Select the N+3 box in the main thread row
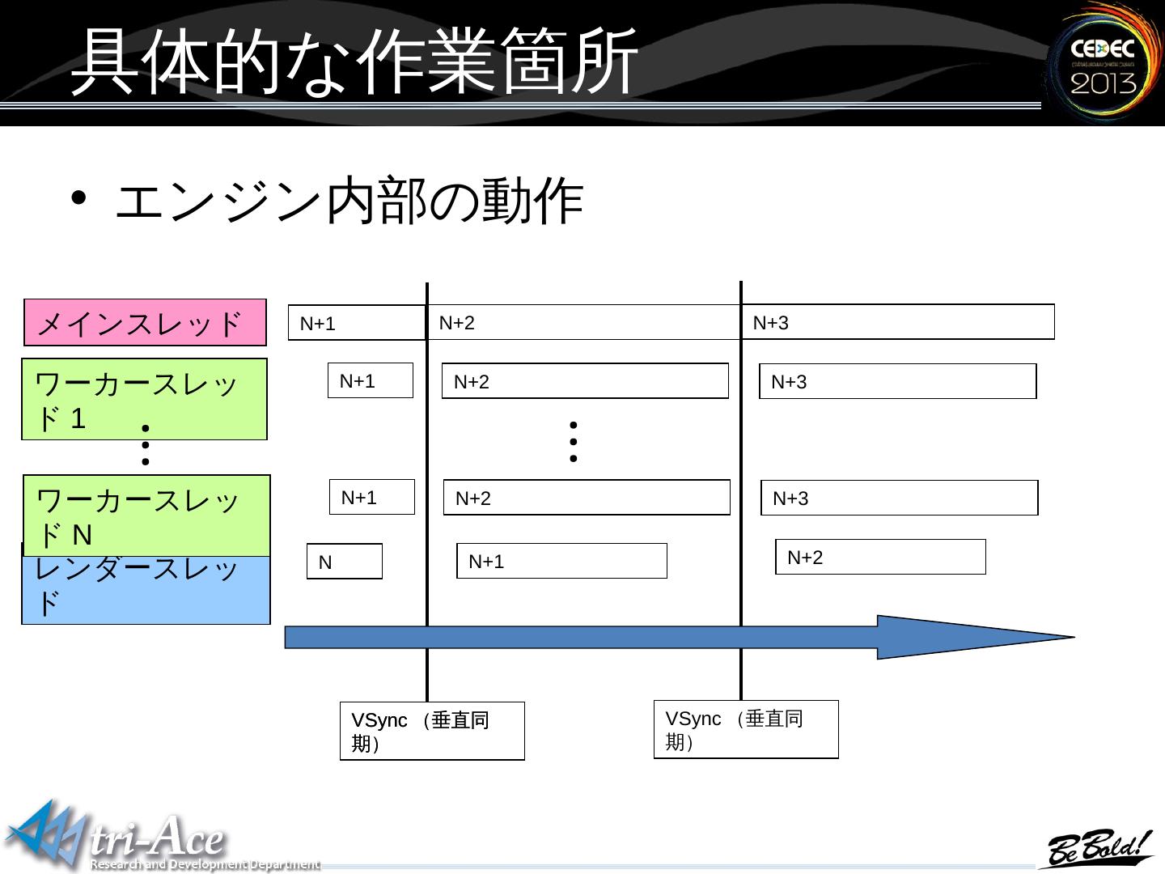The image size is (1165, 874). click(x=898, y=321)
